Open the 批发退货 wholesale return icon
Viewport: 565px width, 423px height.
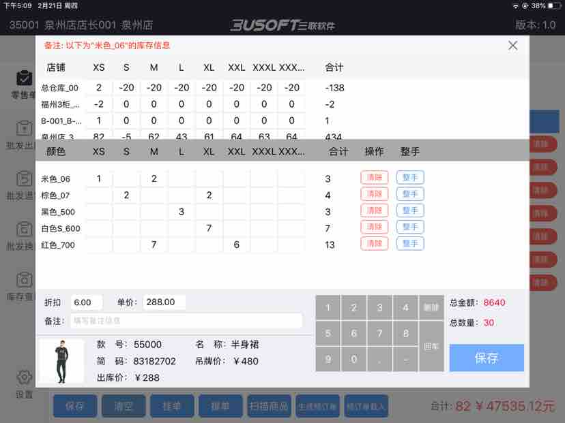(24, 180)
